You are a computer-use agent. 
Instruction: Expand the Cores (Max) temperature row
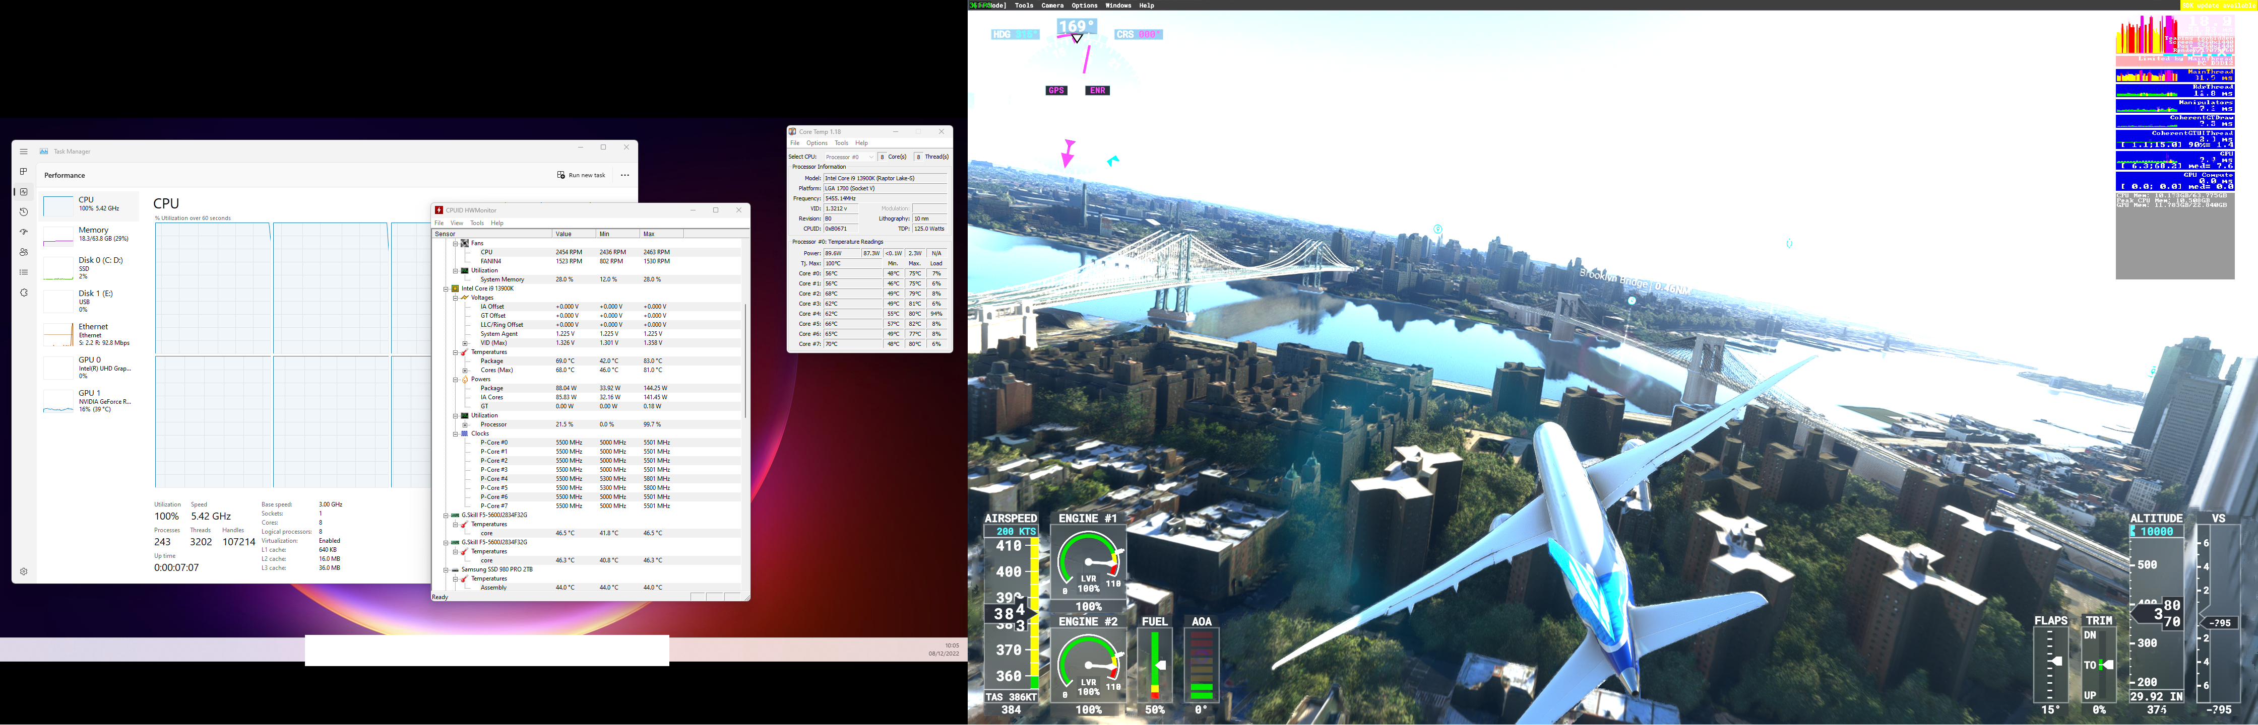coord(465,370)
